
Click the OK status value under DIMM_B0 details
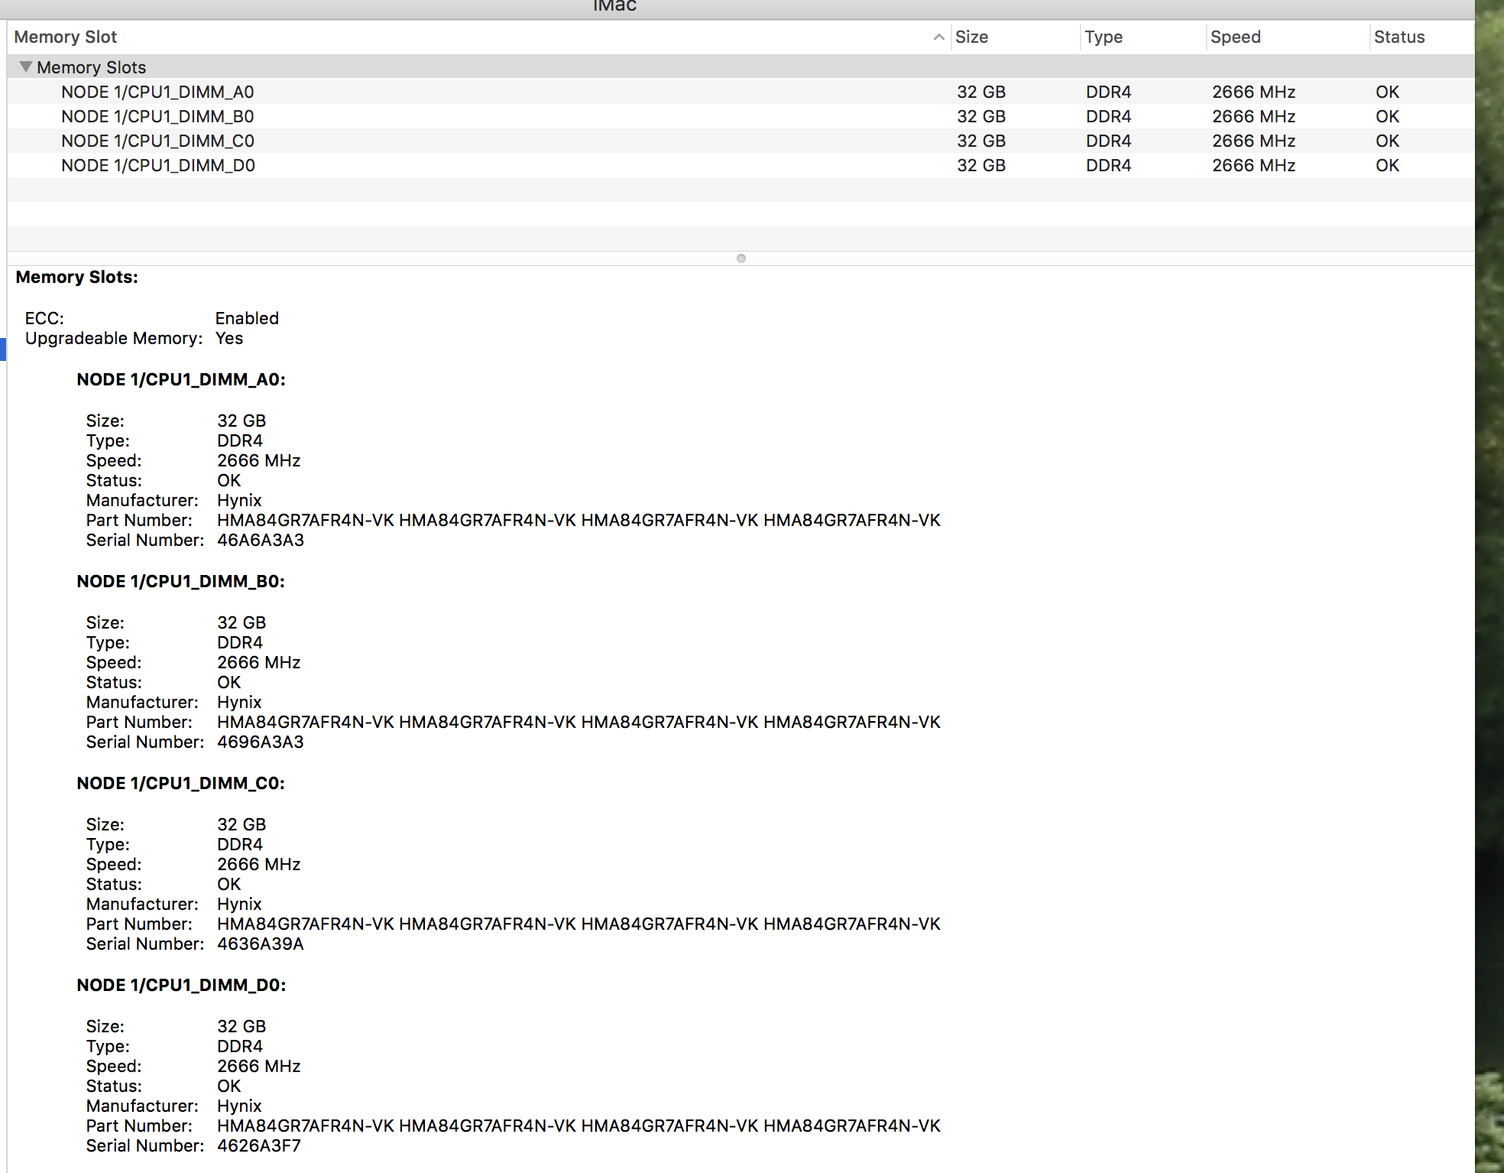[229, 682]
